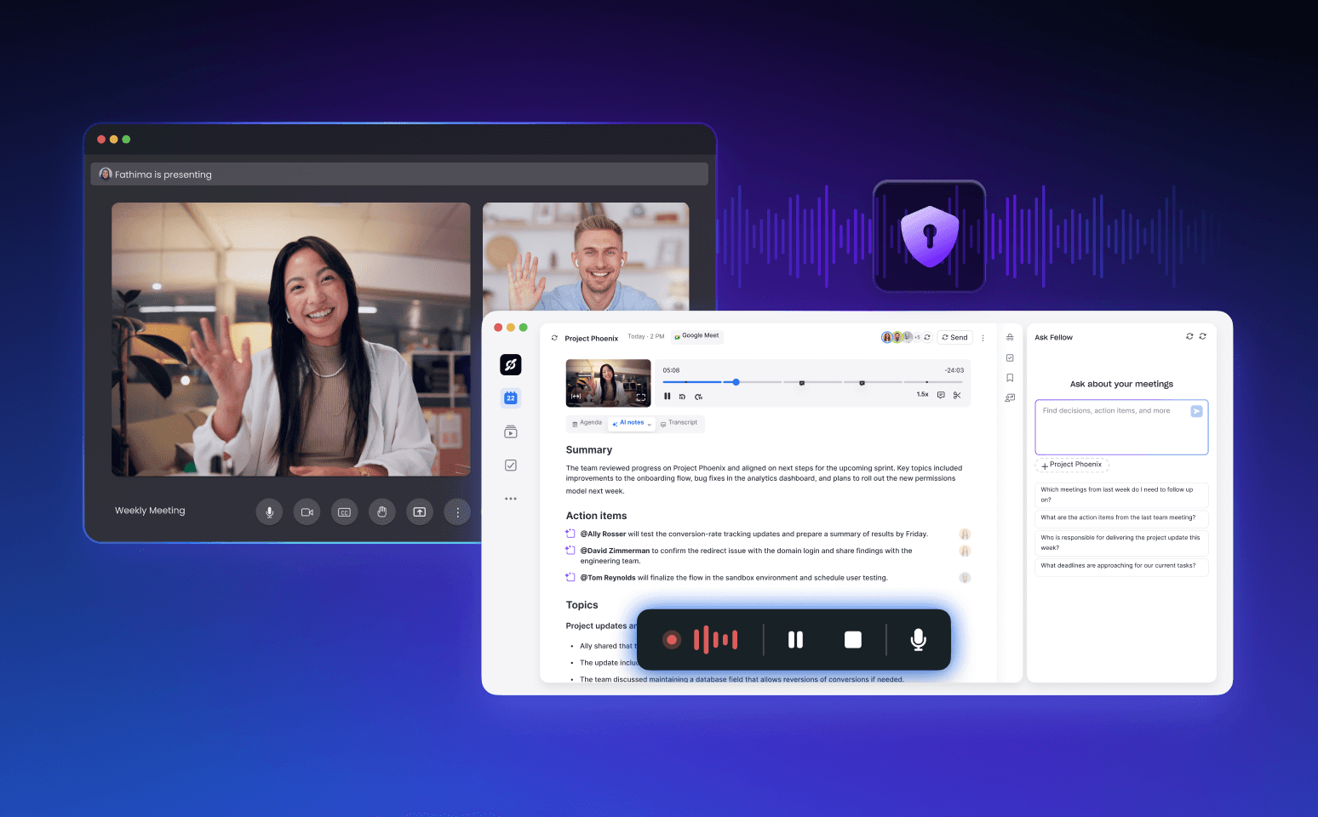Switch to the Transcript tab

tap(679, 423)
